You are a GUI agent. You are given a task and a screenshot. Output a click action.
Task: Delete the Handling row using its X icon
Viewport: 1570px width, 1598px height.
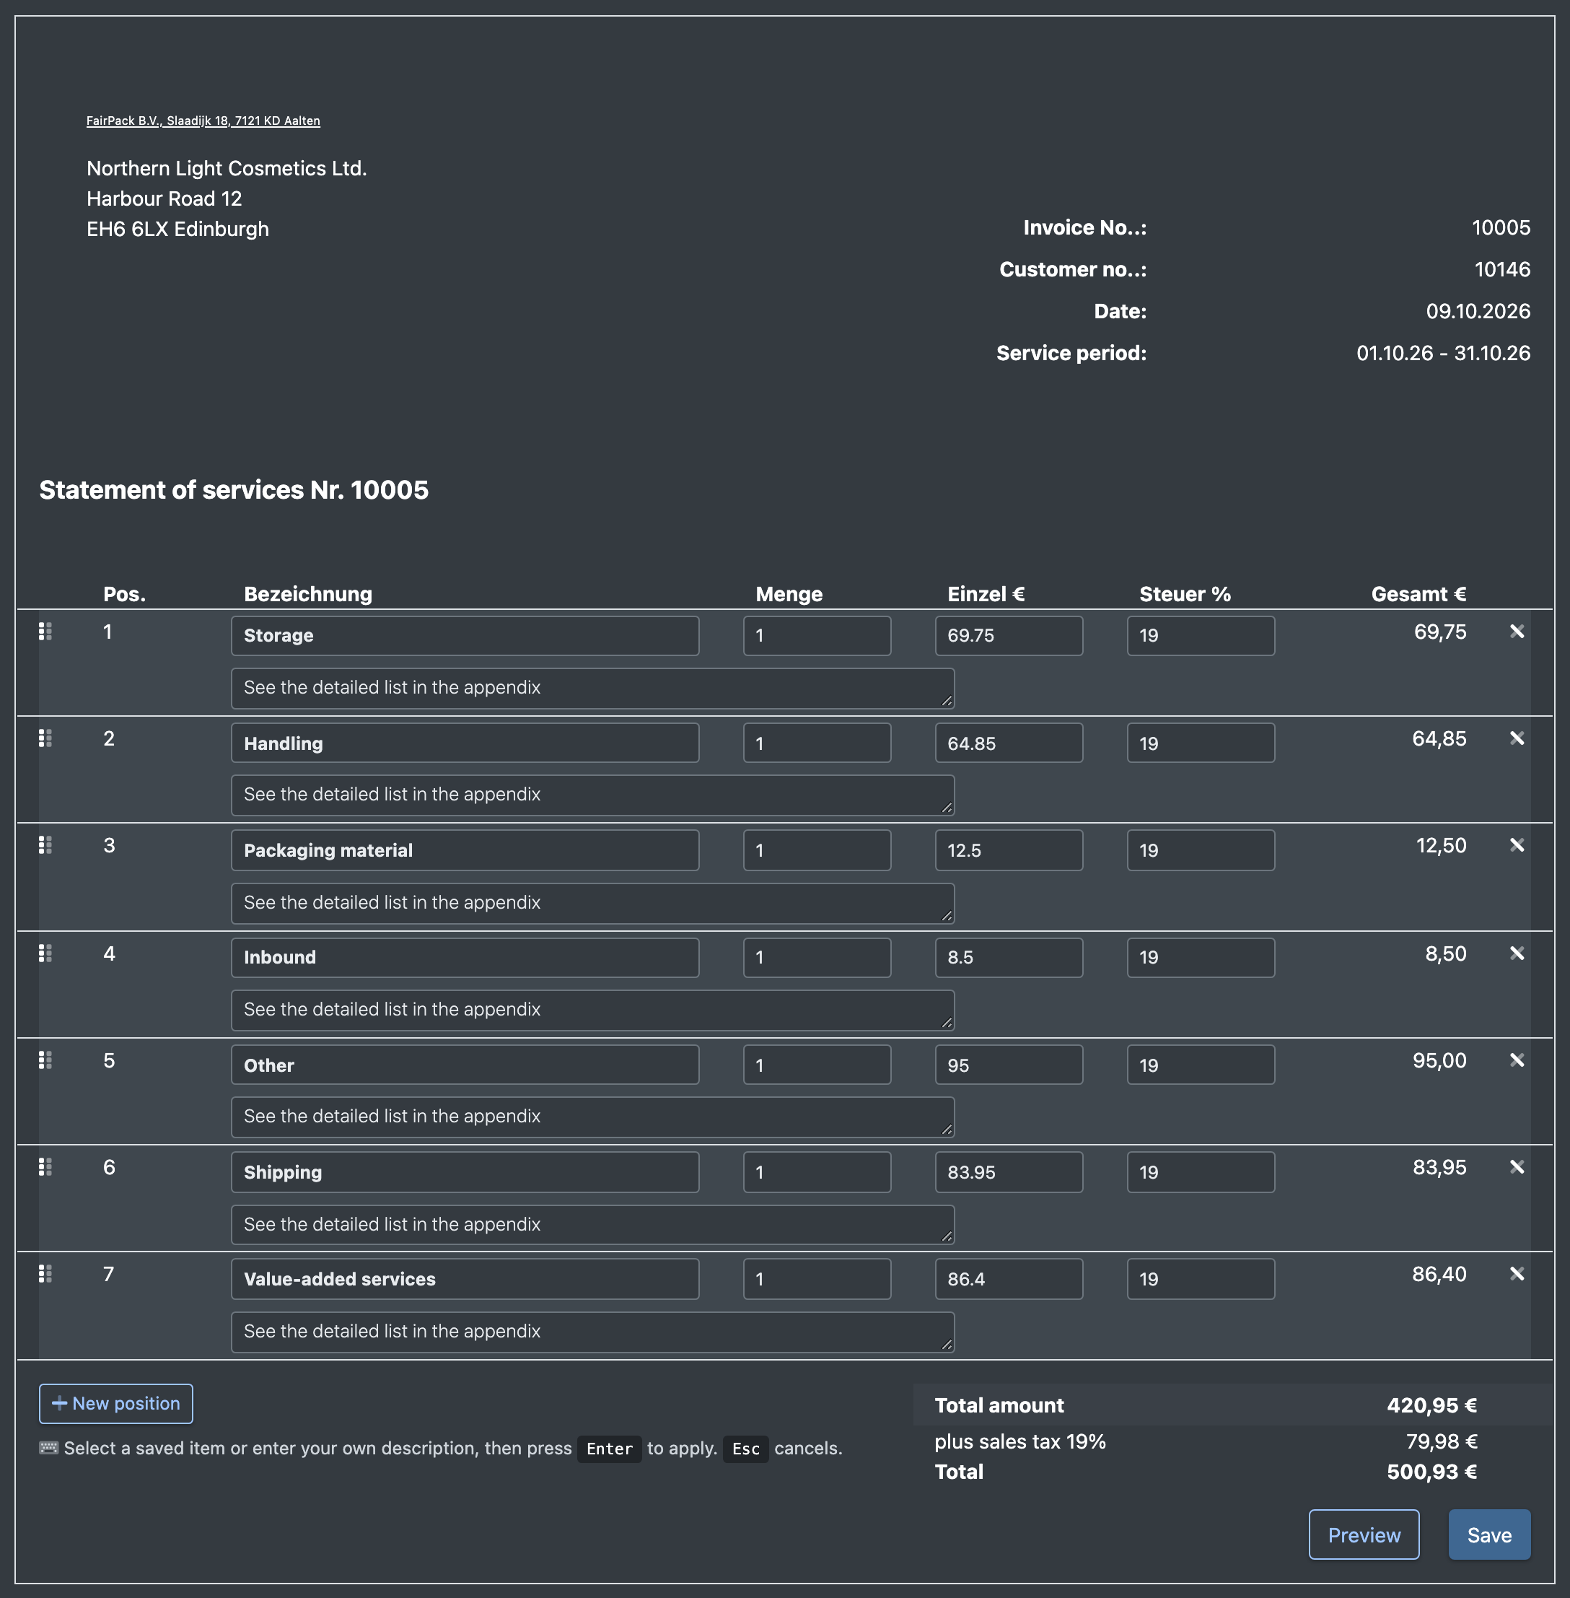1517,738
